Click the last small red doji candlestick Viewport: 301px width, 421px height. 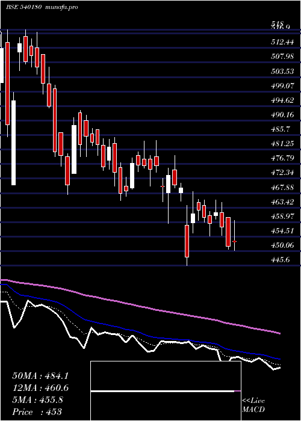click(234, 242)
